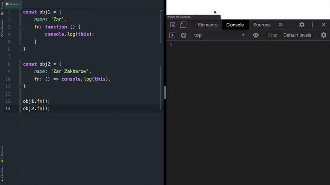Open the Structure tool window
This screenshot has height=185, width=330.
[2, 154]
